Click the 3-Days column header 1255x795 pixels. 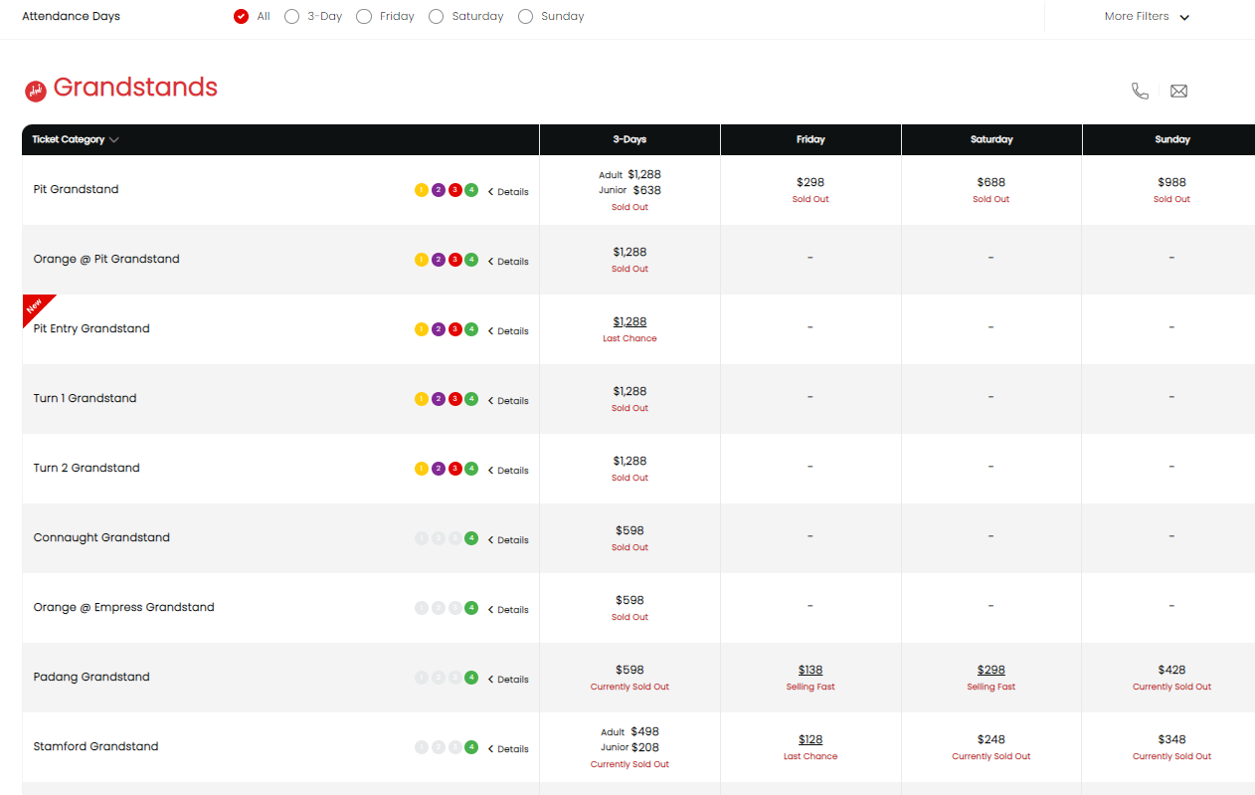click(x=629, y=139)
